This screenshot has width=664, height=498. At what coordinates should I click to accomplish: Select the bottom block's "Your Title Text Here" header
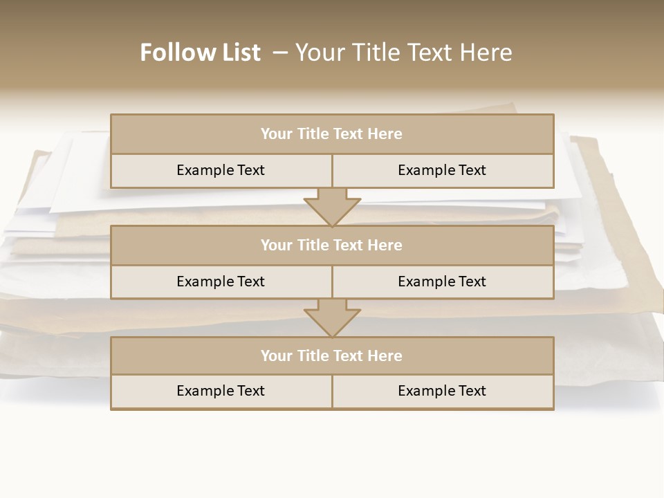[x=331, y=356]
